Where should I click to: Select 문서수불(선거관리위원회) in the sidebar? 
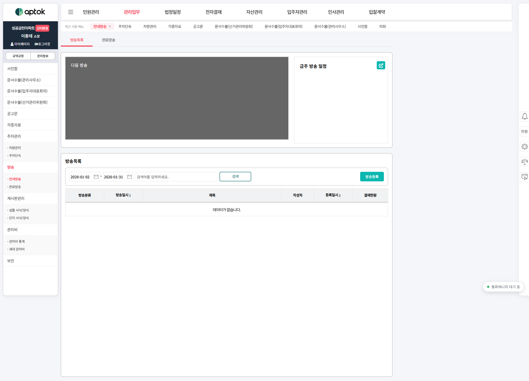pyautogui.click(x=30, y=102)
